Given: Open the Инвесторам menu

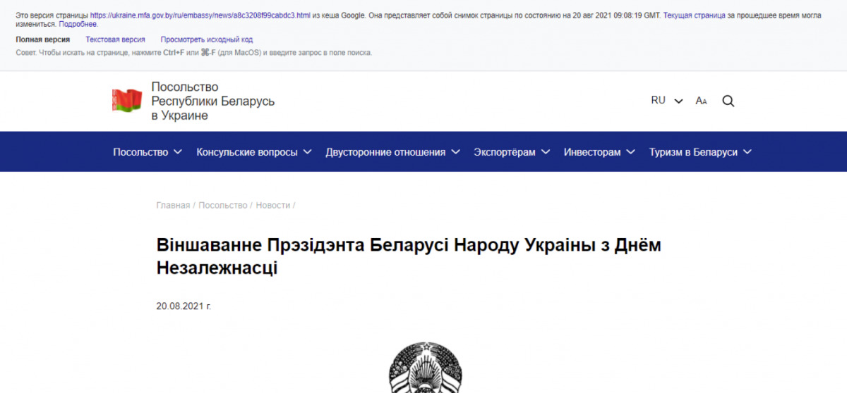Looking at the screenshot, I should coord(599,152).
